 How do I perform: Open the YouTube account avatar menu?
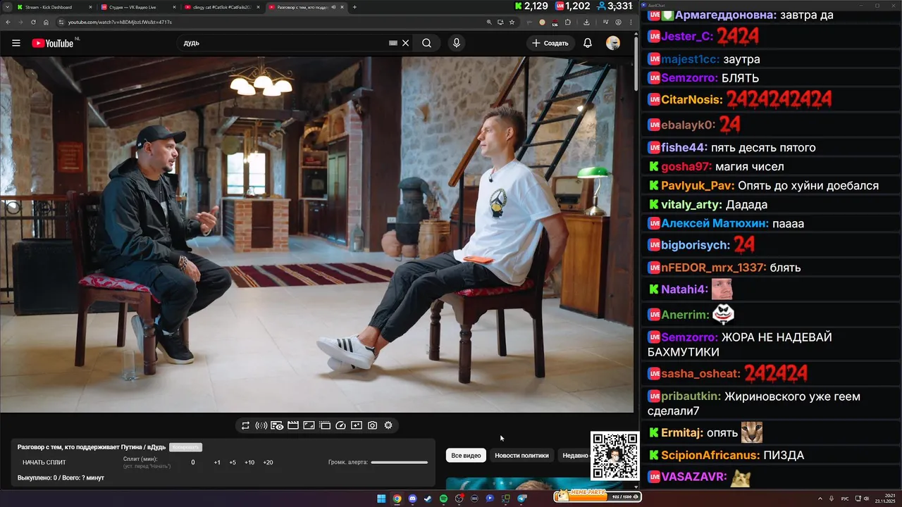coord(613,43)
